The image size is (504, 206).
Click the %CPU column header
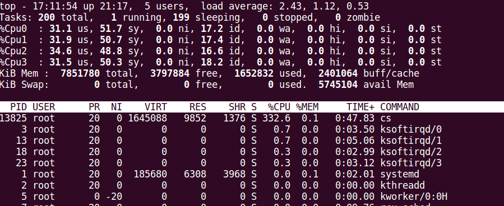279,107
